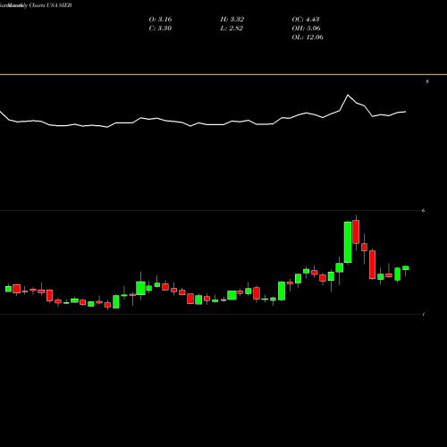Click the tallest green candlestick in the chart
Viewport: 447px width, 447px height.
pyautogui.click(x=348, y=242)
